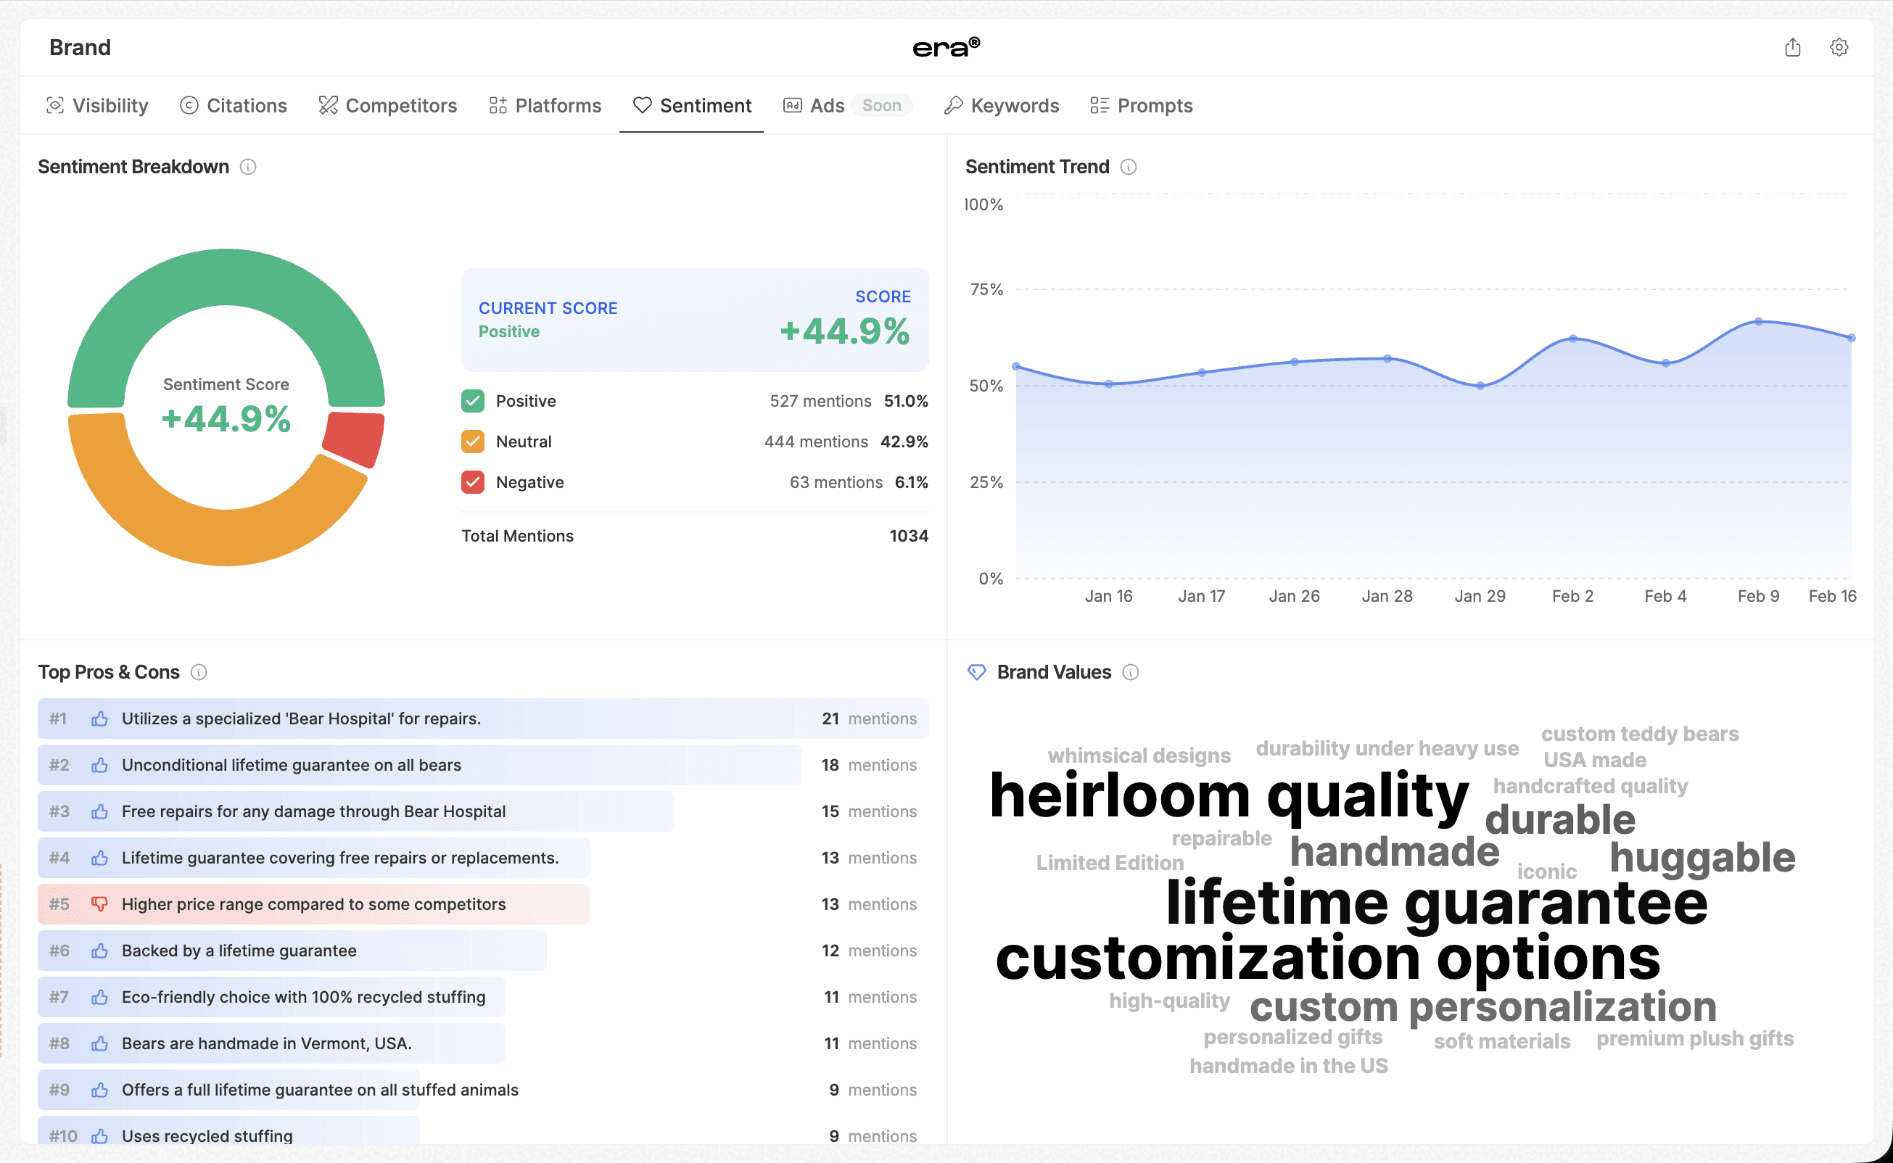
Task: Click 'heirloom quality' in the word cloud
Action: tap(1229, 795)
